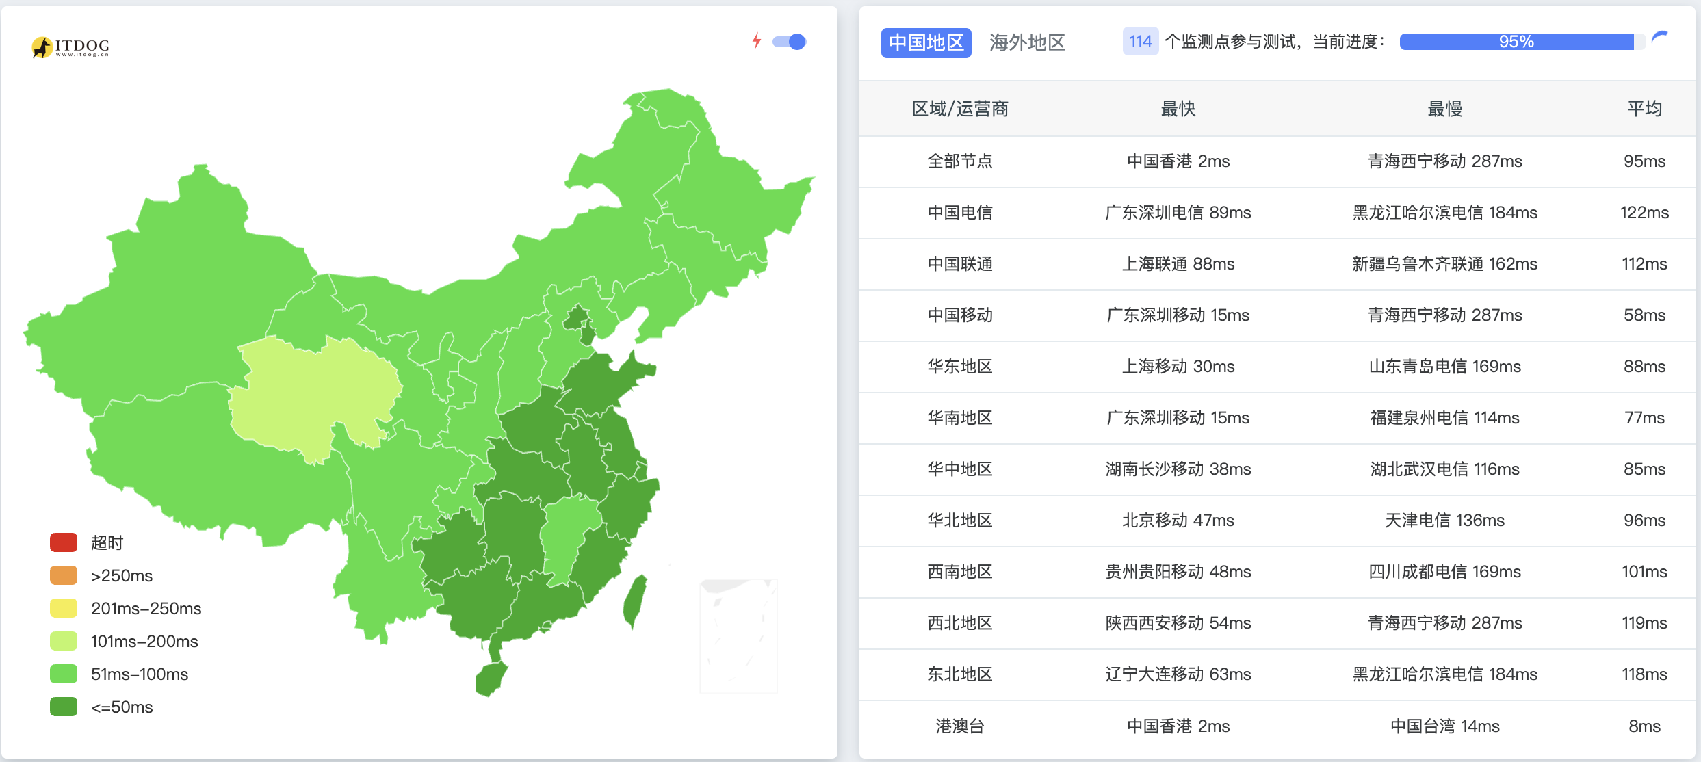Click the orange >250ms legend swatch
This screenshot has height=762, width=1701.
pyautogui.click(x=64, y=575)
